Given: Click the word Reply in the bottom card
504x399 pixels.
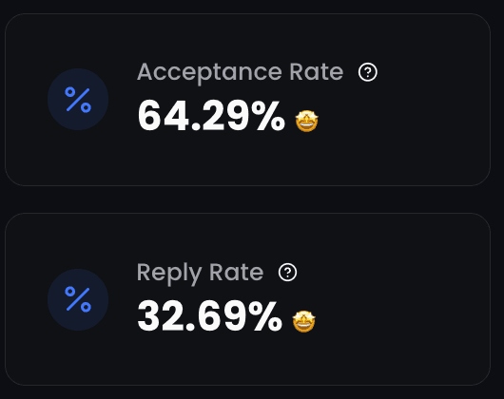Looking at the screenshot, I should pos(169,274).
